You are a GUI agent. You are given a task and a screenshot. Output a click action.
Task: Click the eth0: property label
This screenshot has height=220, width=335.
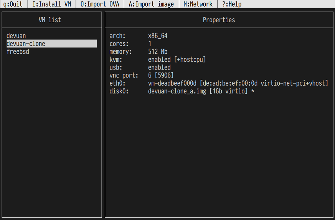[x=117, y=83]
